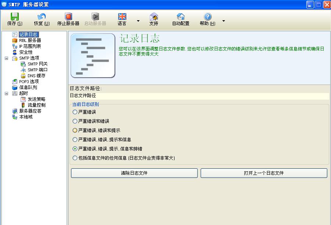Click the 记录日志 tree icon
The height and width of the screenshot is (225, 331).
pos(15,34)
